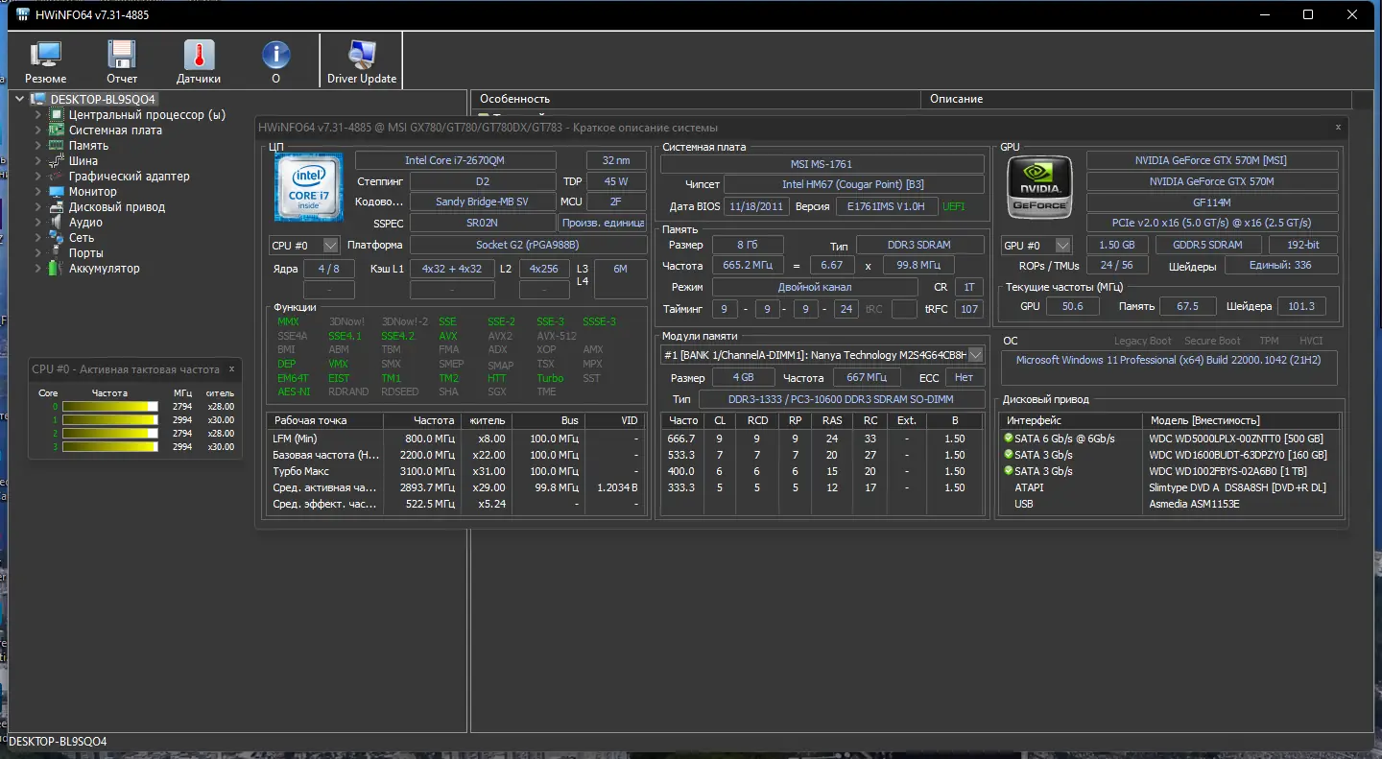Select the computer icon beside DESKTOP-BL9SQO4 in tree

[38, 99]
